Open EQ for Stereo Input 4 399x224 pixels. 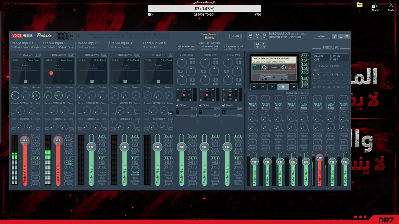(x=137, y=55)
